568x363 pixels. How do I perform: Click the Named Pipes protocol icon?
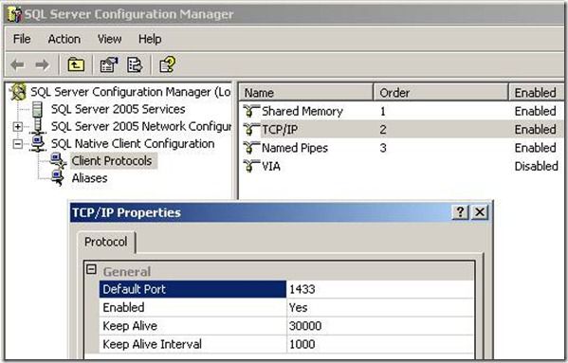pos(250,148)
